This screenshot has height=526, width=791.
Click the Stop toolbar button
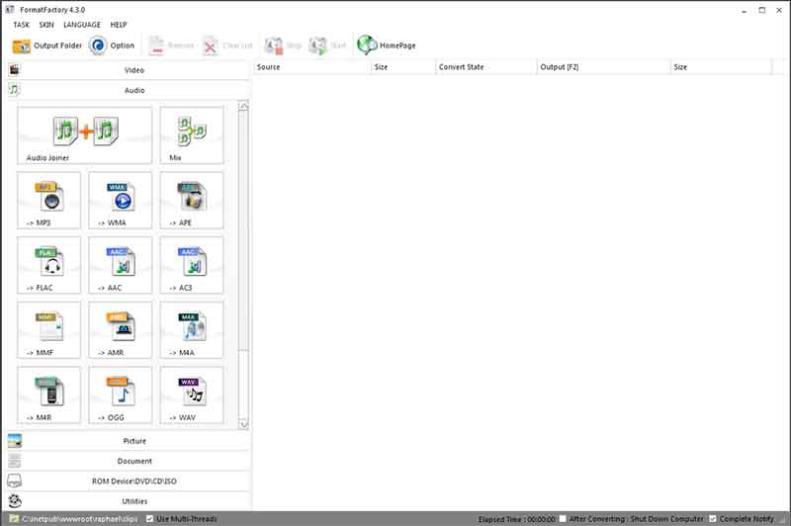283,45
